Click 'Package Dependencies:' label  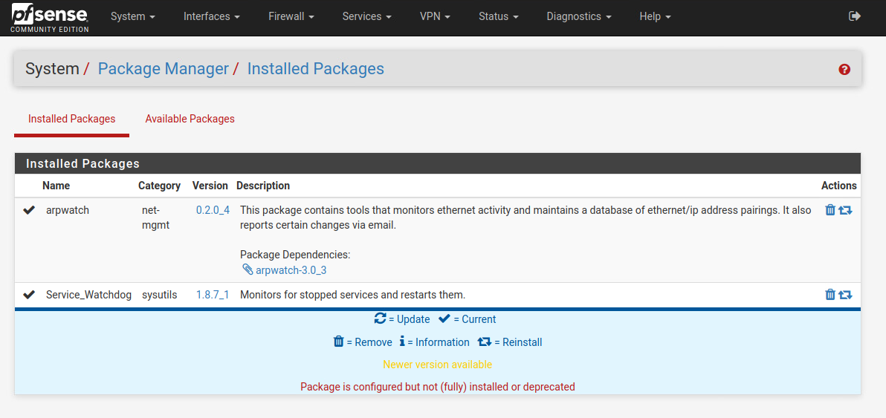295,255
